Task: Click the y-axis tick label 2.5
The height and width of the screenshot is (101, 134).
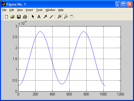Action: tap(15, 37)
